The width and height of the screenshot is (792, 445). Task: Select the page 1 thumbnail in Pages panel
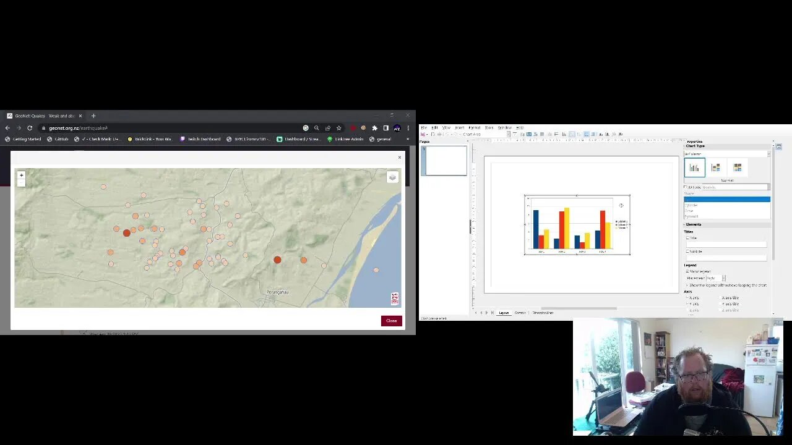pos(444,161)
